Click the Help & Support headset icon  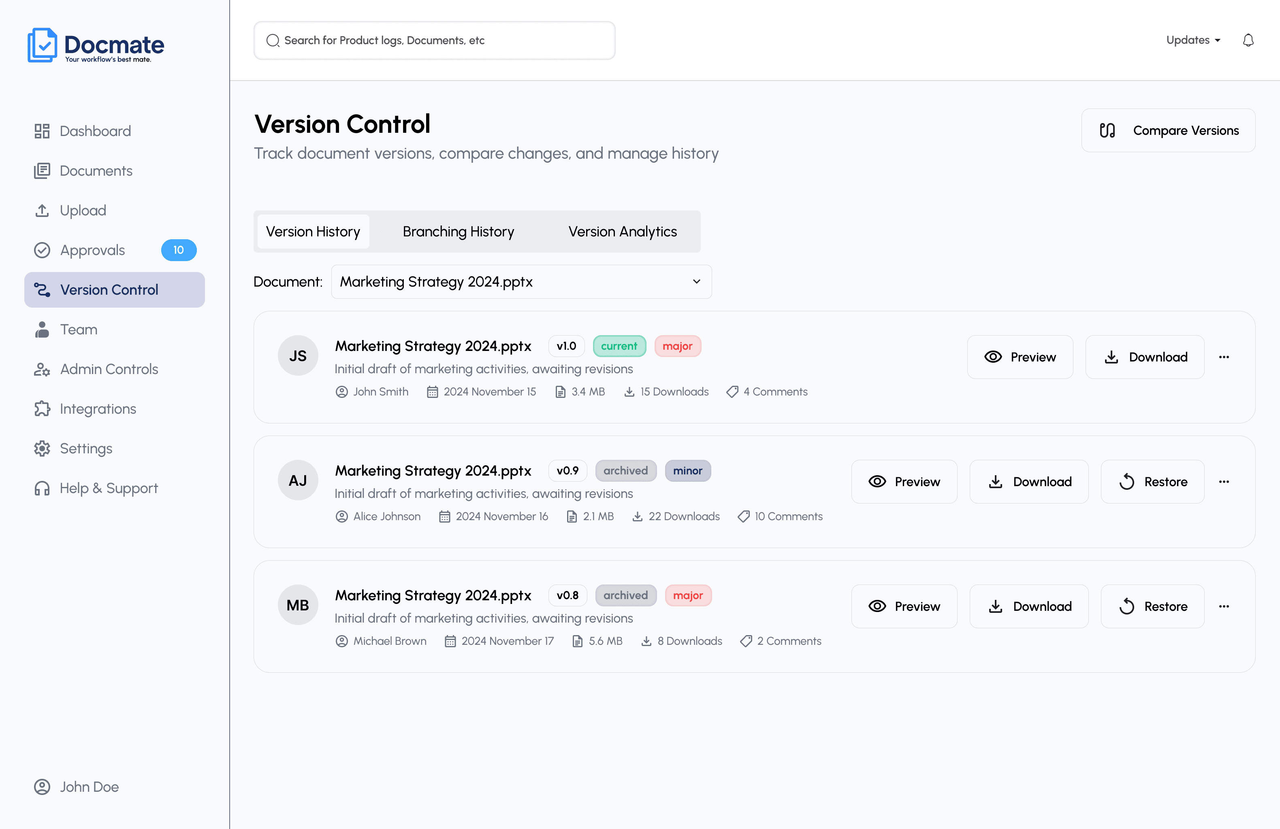pyautogui.click(x=42, y=488)
